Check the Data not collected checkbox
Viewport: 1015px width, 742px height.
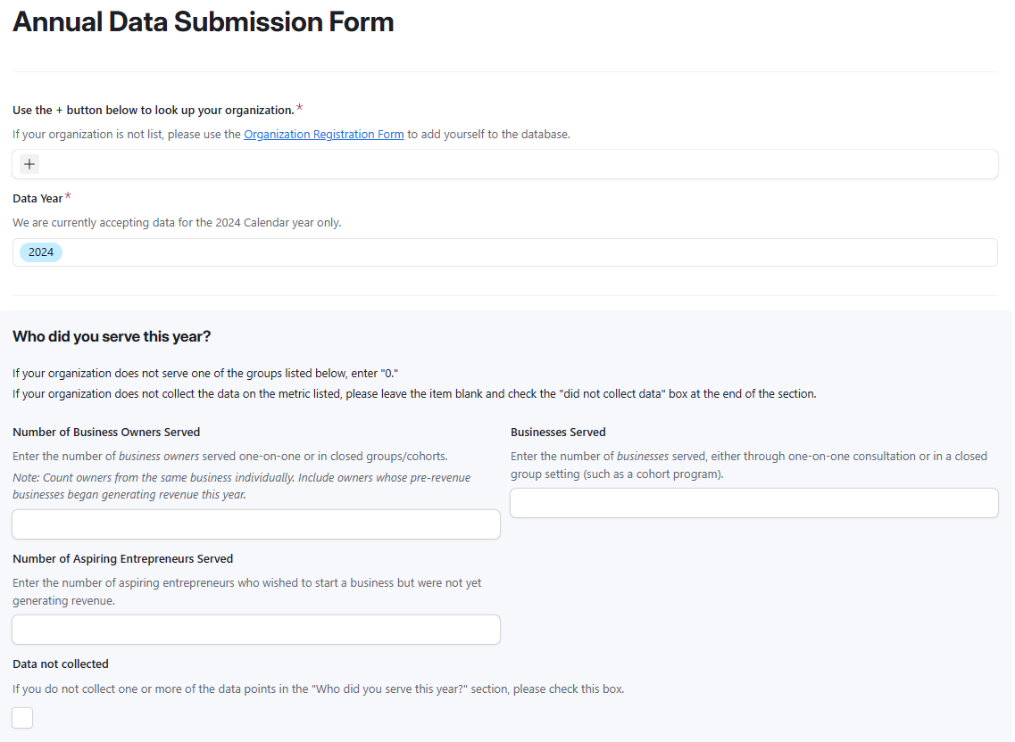point(23,718)
